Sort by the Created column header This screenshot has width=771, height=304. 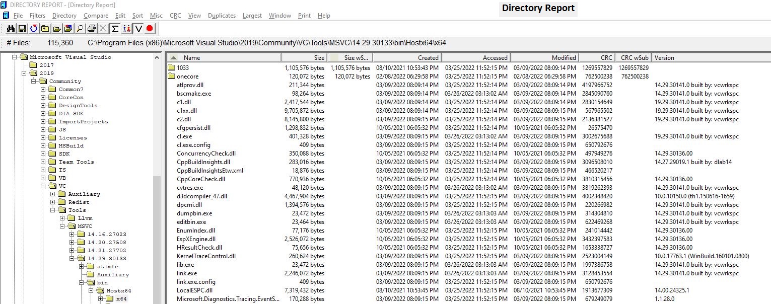pyautogui.click(x=407, y=57)
